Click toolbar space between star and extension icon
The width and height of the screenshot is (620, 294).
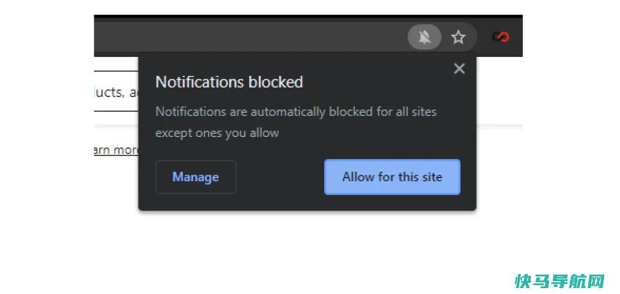click(x=484, y=38)
